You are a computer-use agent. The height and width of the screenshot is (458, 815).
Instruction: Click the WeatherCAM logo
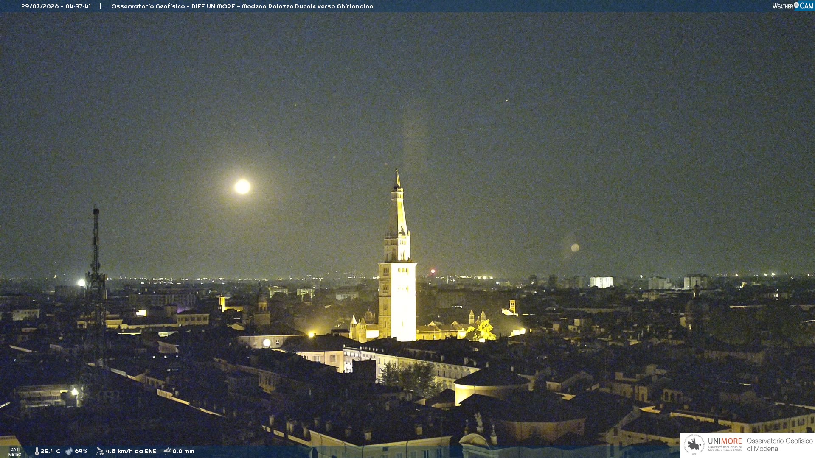tap(793, 6)
